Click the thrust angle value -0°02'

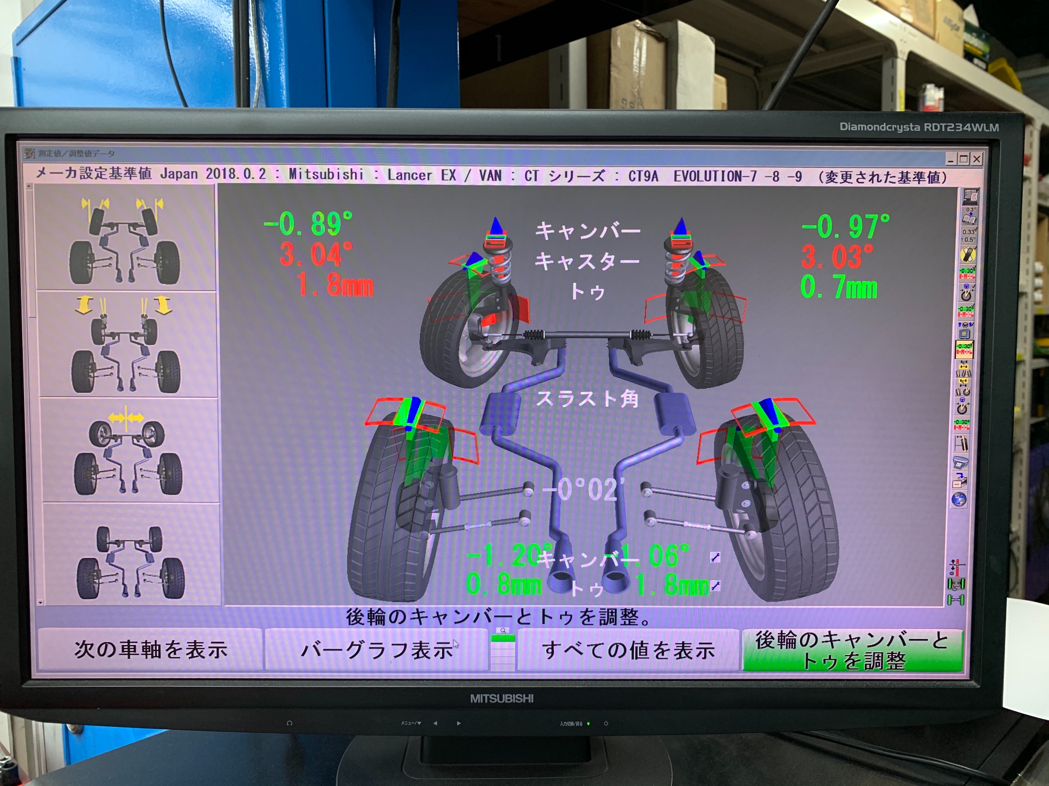point(584,489)
